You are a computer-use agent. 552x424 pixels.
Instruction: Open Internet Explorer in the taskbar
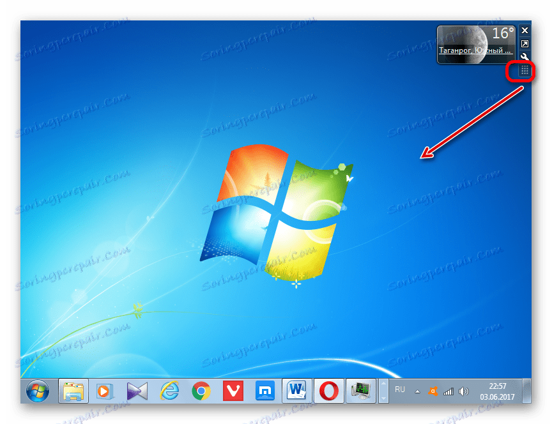[169, 391]
